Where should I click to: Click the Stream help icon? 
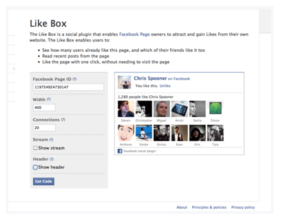pos(51,139)
